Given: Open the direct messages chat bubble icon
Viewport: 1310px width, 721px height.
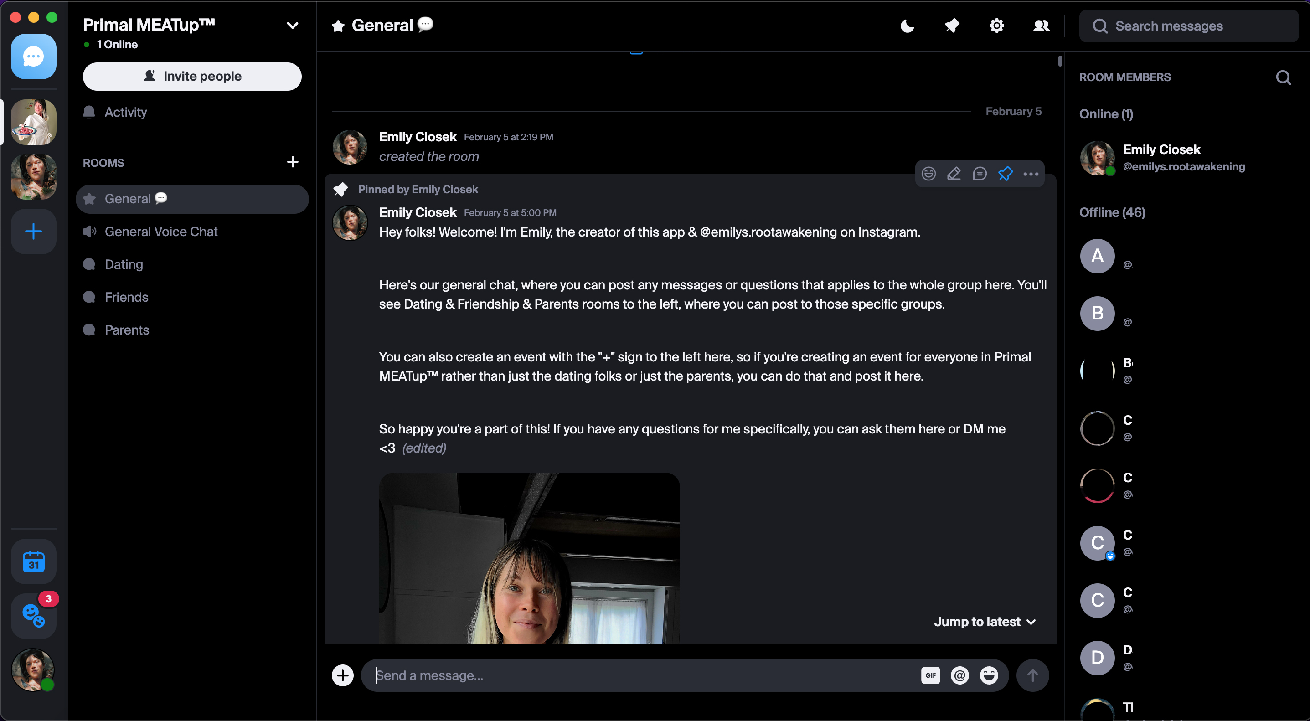Looking at the screenshot, I should (x=34, y=57).
